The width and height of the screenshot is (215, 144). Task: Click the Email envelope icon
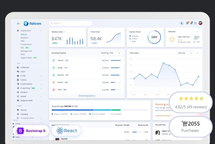pos(18,76)
